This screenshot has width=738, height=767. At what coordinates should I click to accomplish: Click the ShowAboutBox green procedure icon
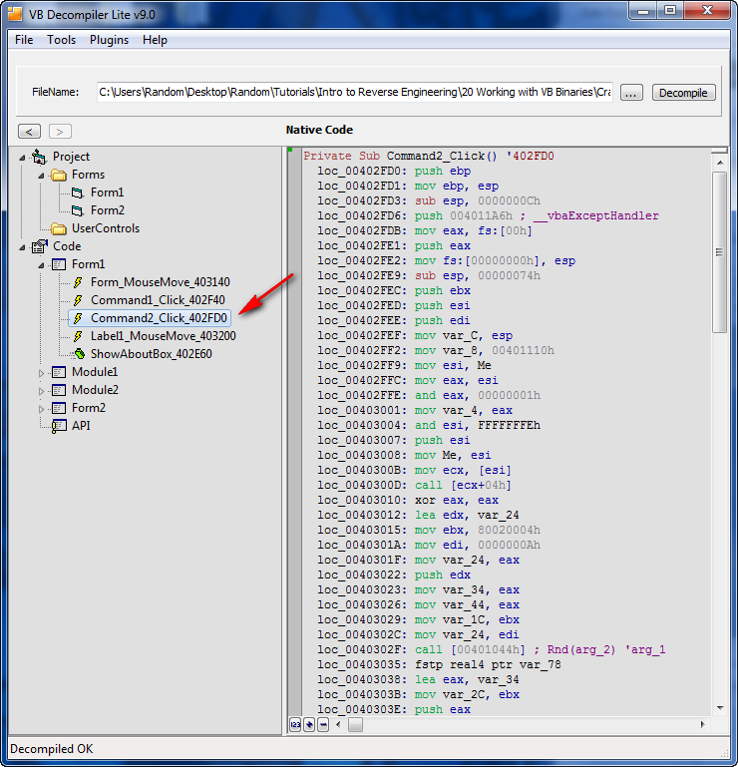(x=79, y=354)
